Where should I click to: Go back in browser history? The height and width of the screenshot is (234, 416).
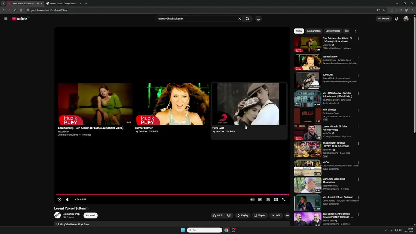tap(4, 10)
